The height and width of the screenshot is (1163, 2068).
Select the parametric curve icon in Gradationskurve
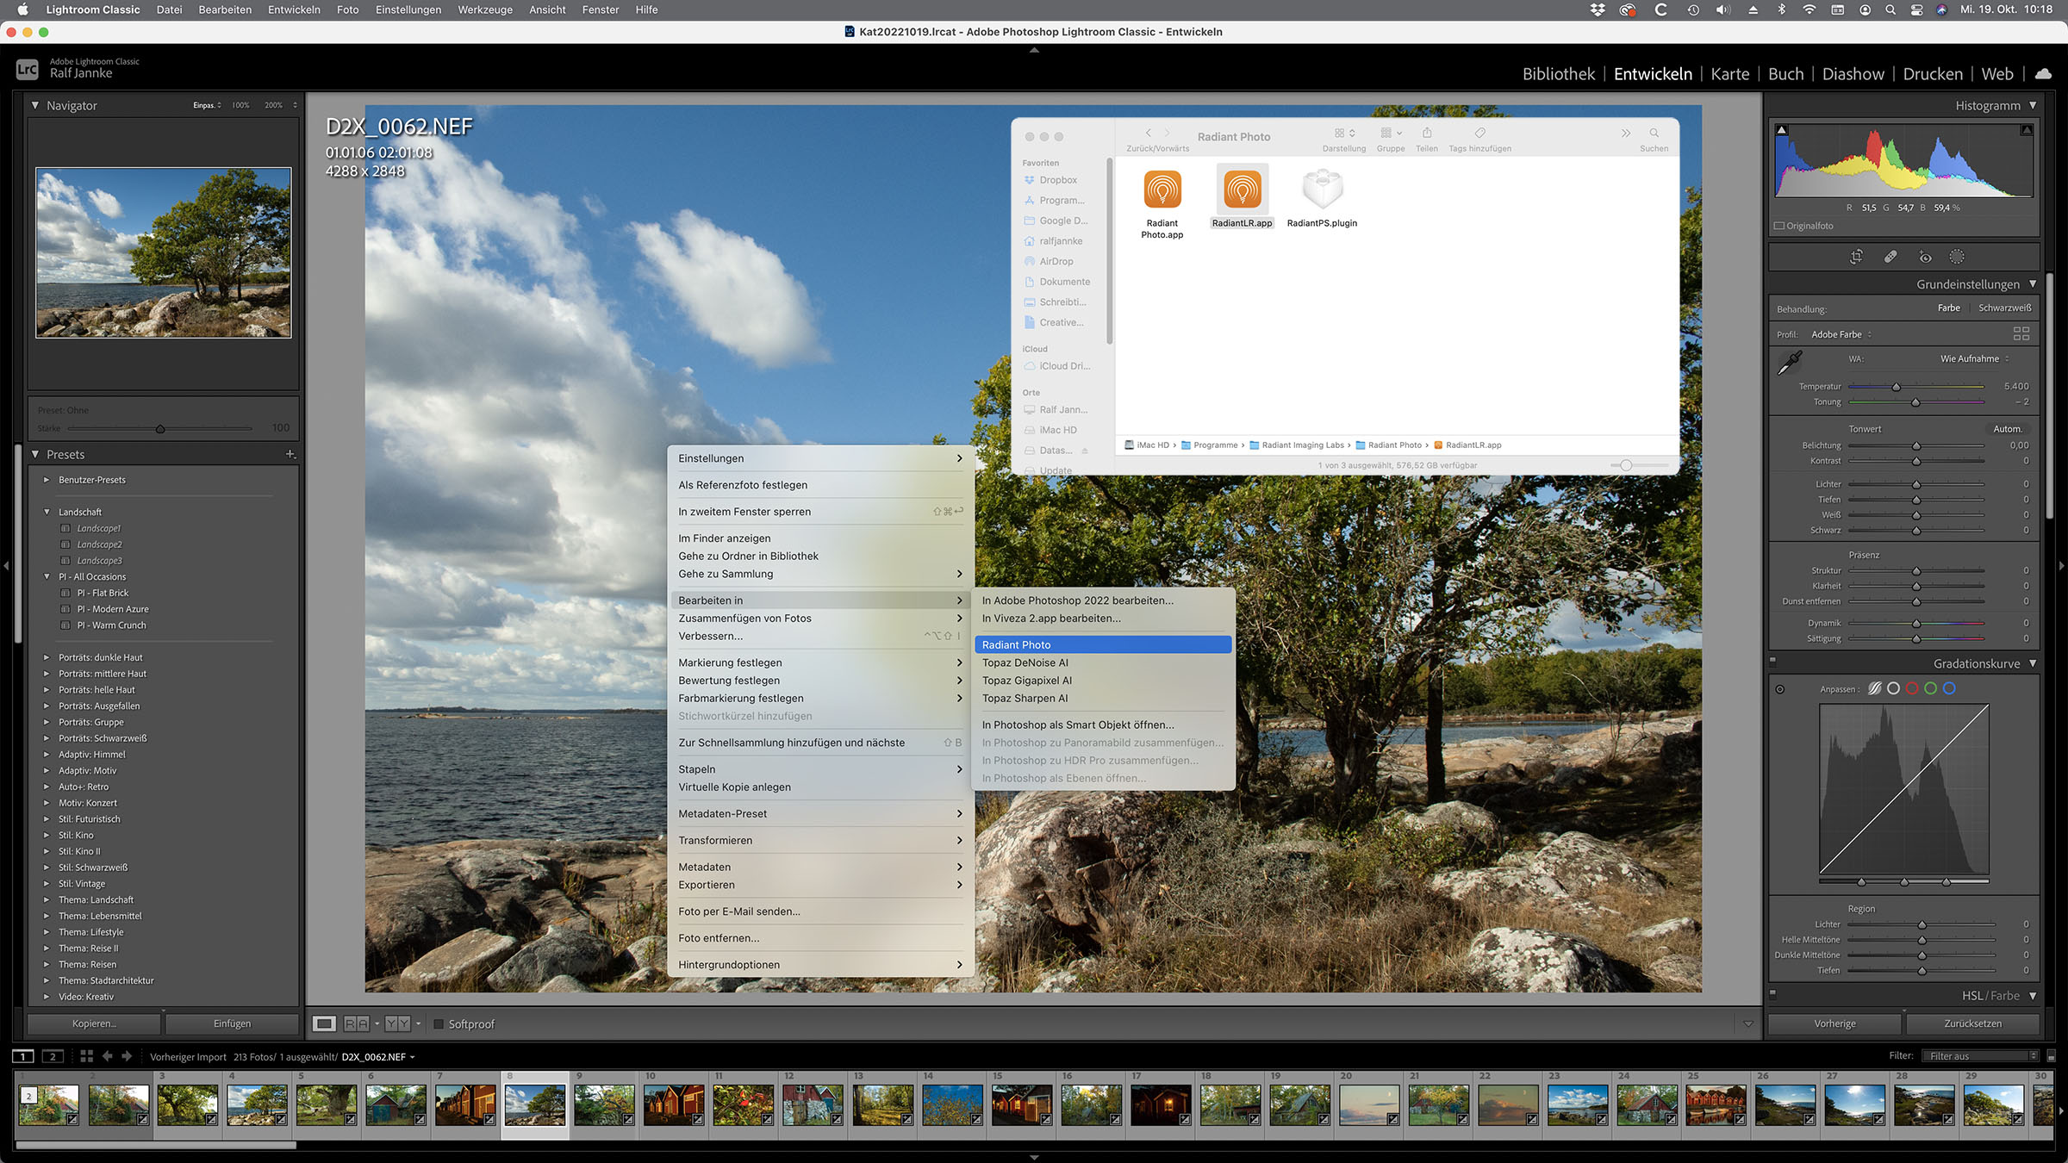1874,688
